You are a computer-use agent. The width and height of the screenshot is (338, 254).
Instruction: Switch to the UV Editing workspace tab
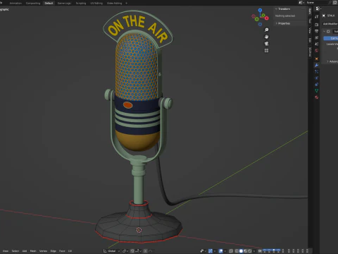[96, 3]
